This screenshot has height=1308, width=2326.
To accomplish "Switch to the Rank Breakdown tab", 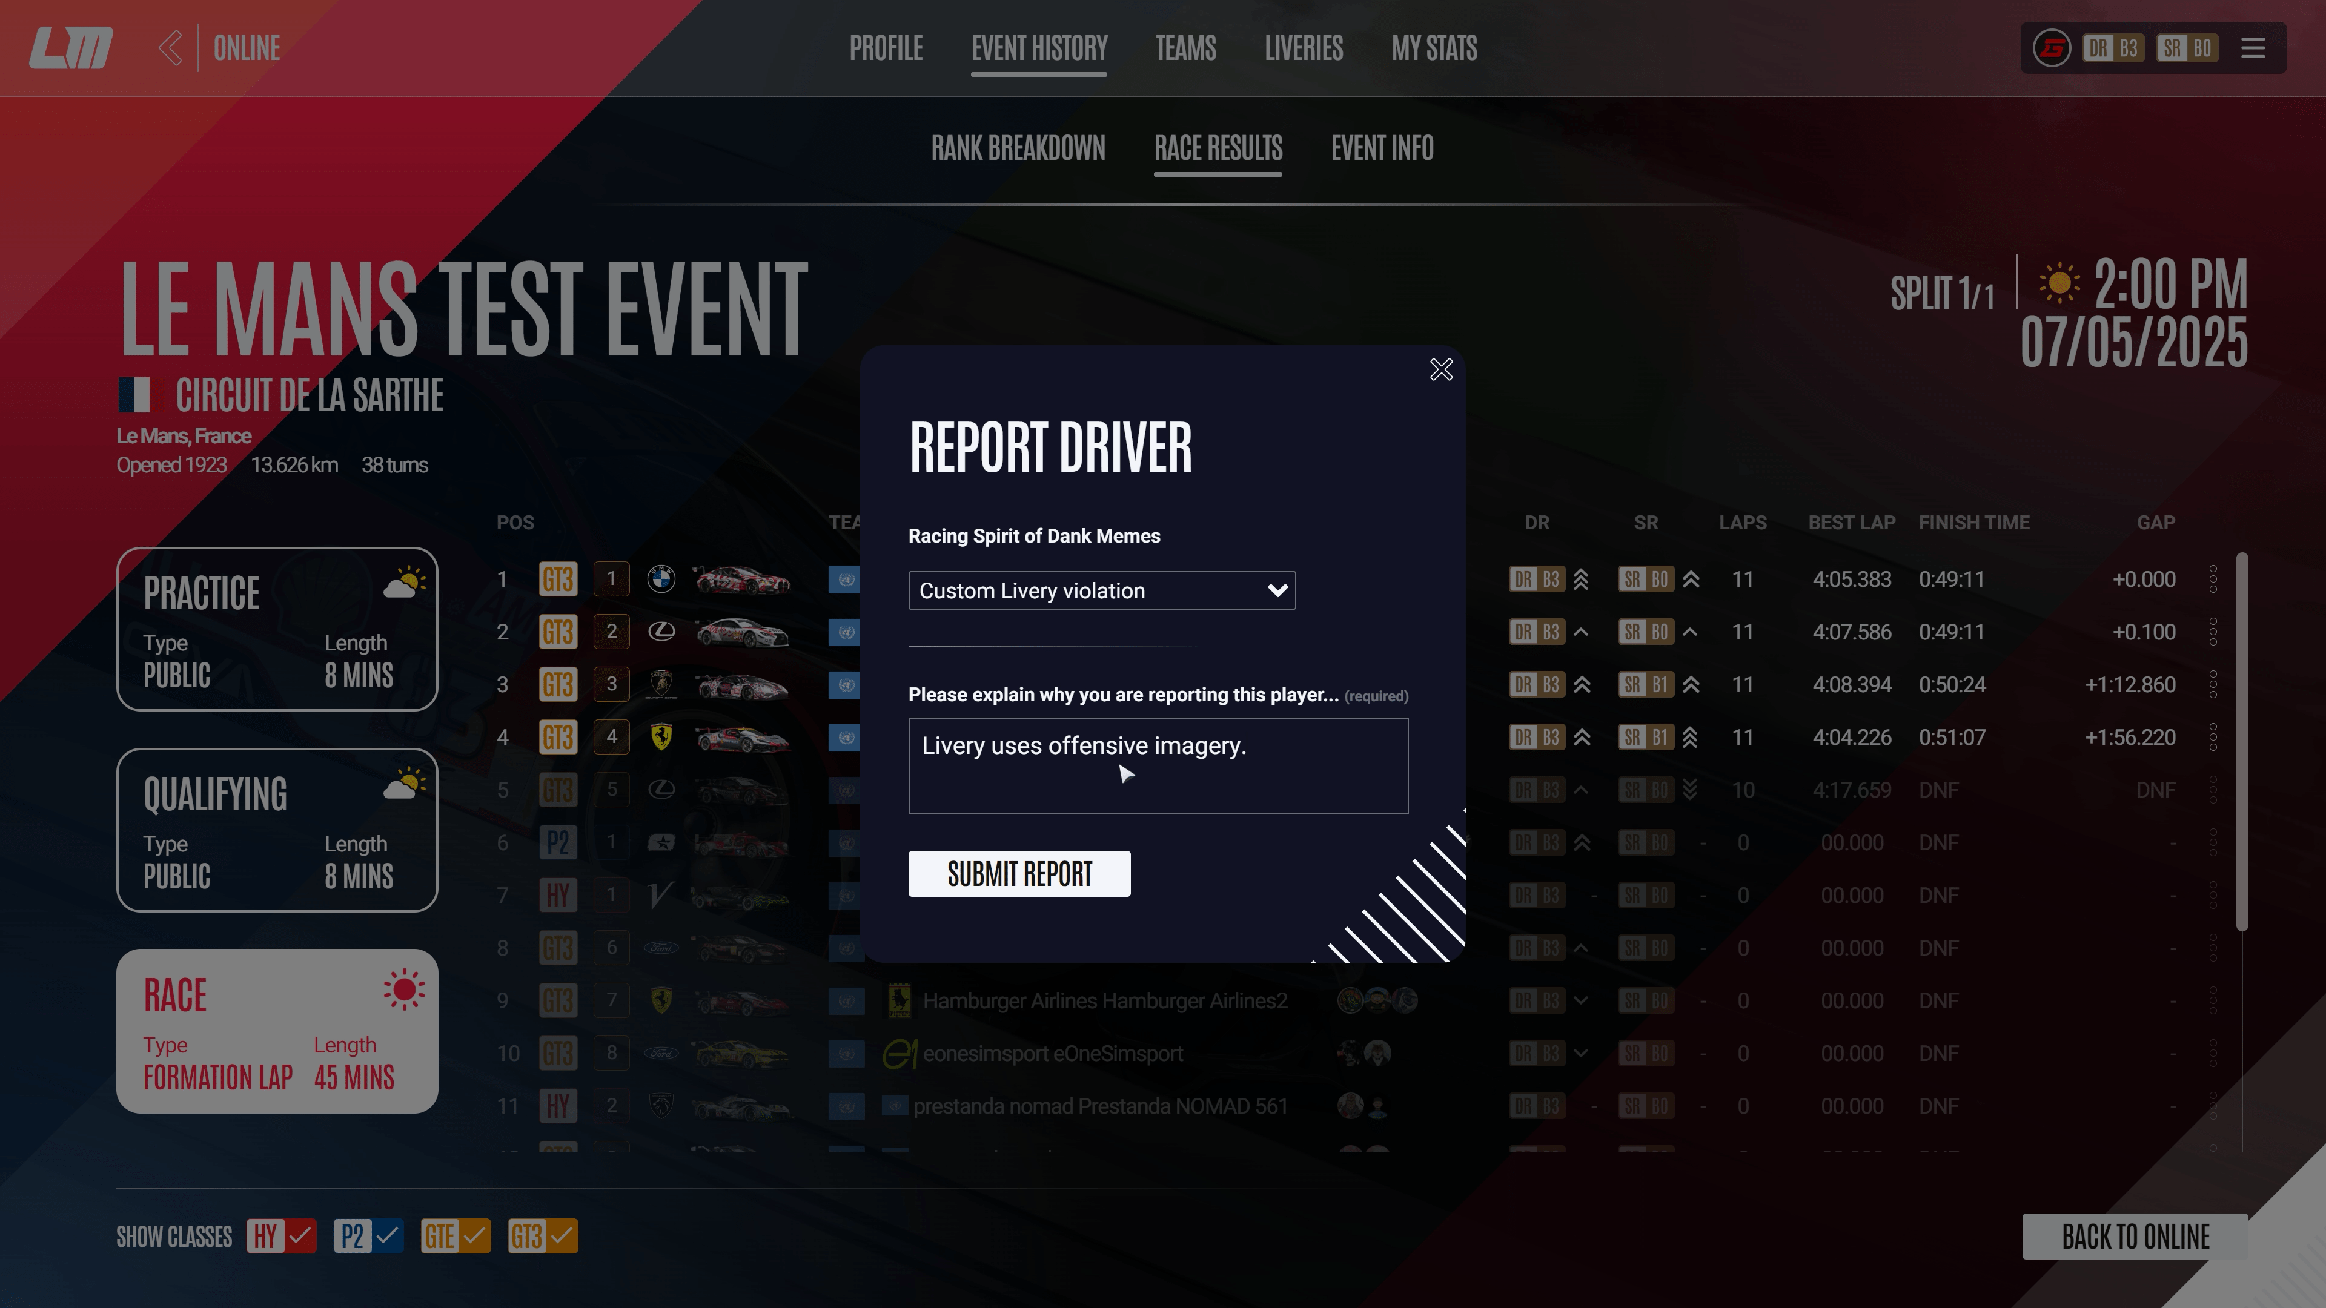I will (1018, 148).
